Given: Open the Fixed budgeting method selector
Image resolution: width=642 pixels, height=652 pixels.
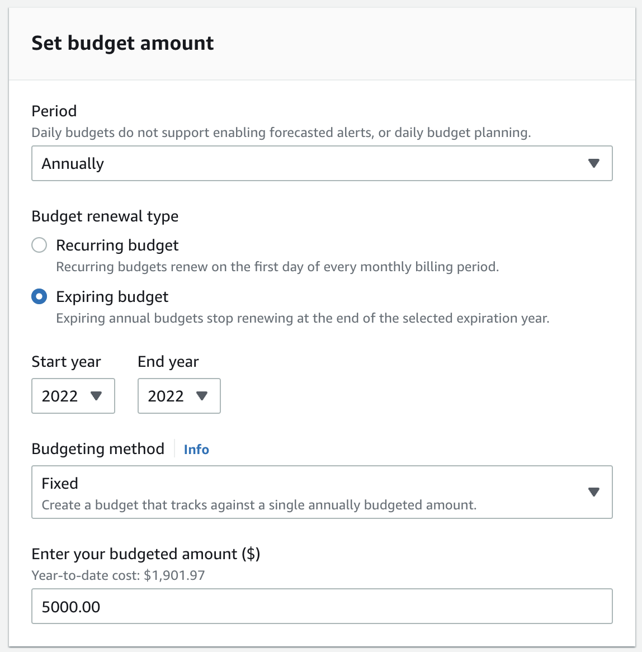Looking at the screenshot, I should [x=322, y=492].
